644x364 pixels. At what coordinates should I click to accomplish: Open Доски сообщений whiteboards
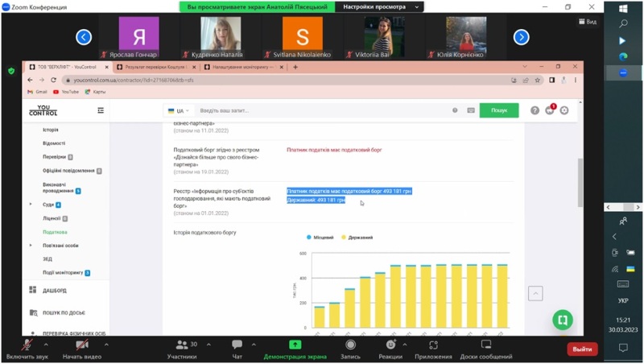tap(486, 350)
